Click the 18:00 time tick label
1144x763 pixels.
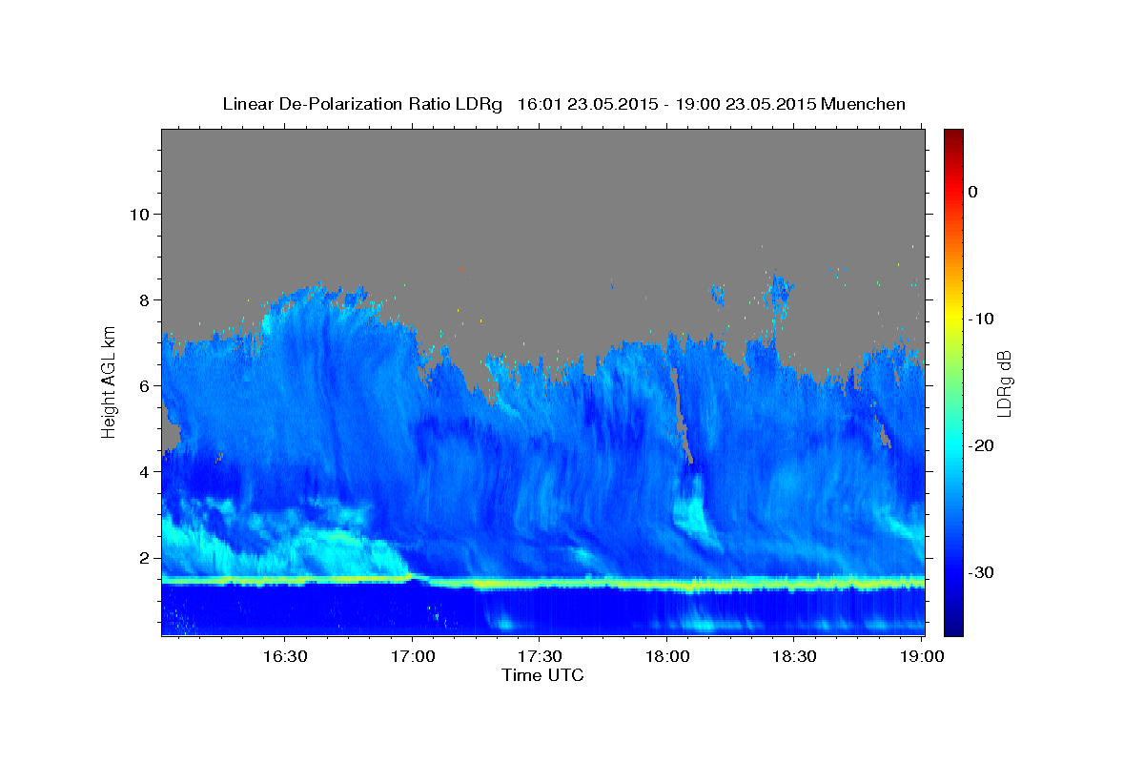tap(667, 657)
